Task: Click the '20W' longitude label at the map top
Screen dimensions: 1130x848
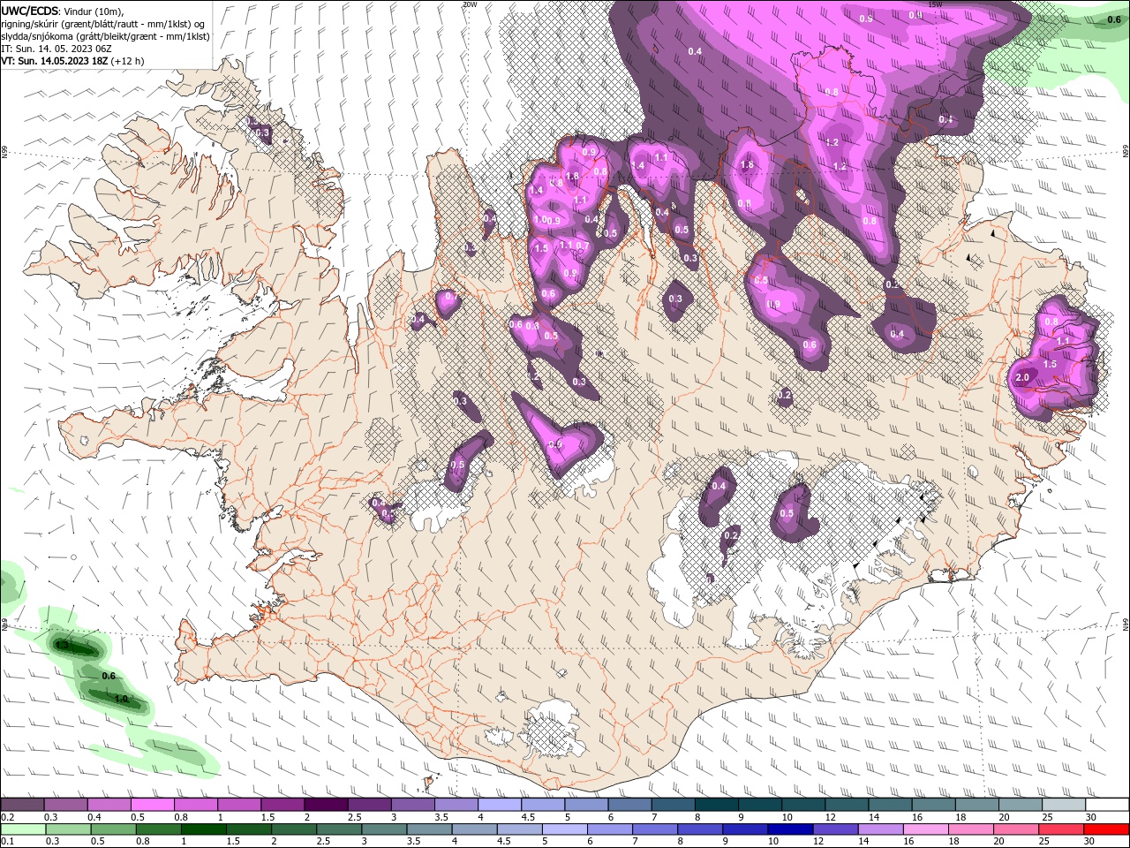Action: pyautogui.click(x=470, y=4)
